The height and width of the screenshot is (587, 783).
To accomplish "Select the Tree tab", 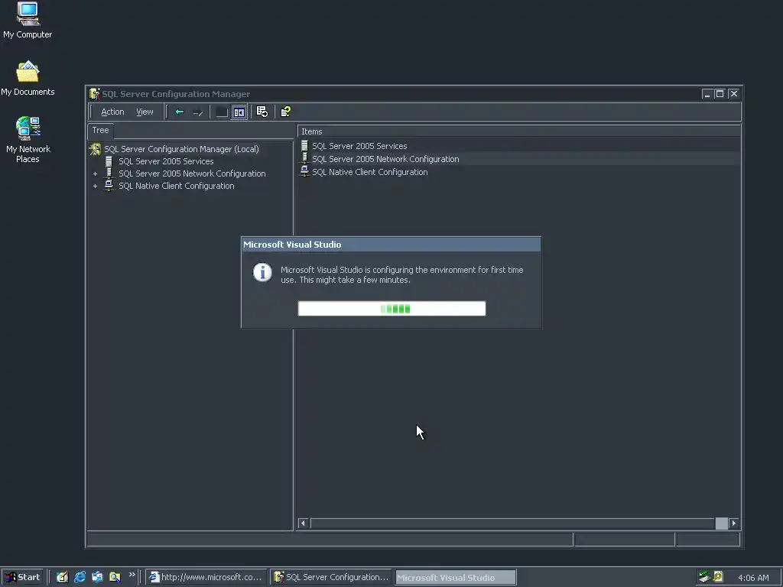I will 100,130.
